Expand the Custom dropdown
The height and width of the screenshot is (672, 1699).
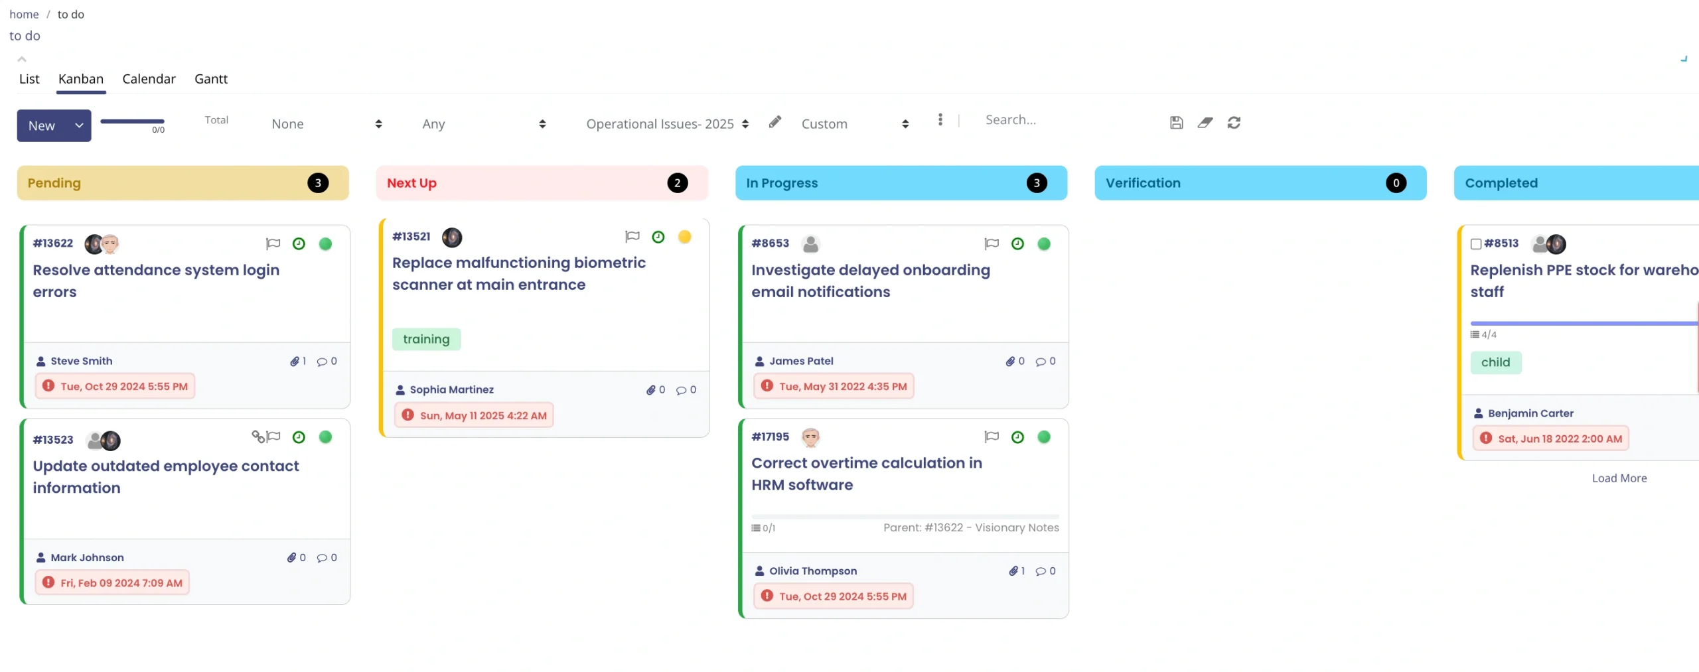coord(854,124)
